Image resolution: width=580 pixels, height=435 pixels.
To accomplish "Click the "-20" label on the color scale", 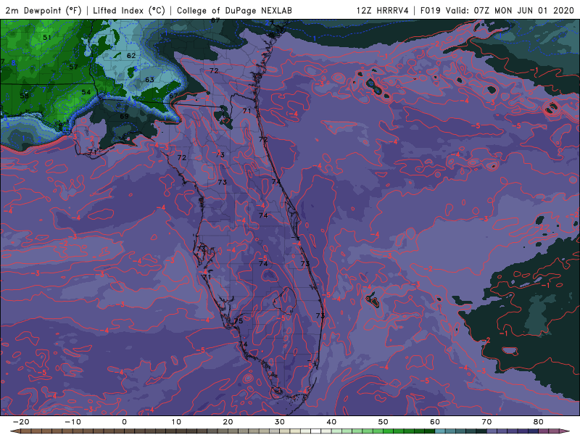I will click(21, 422).
